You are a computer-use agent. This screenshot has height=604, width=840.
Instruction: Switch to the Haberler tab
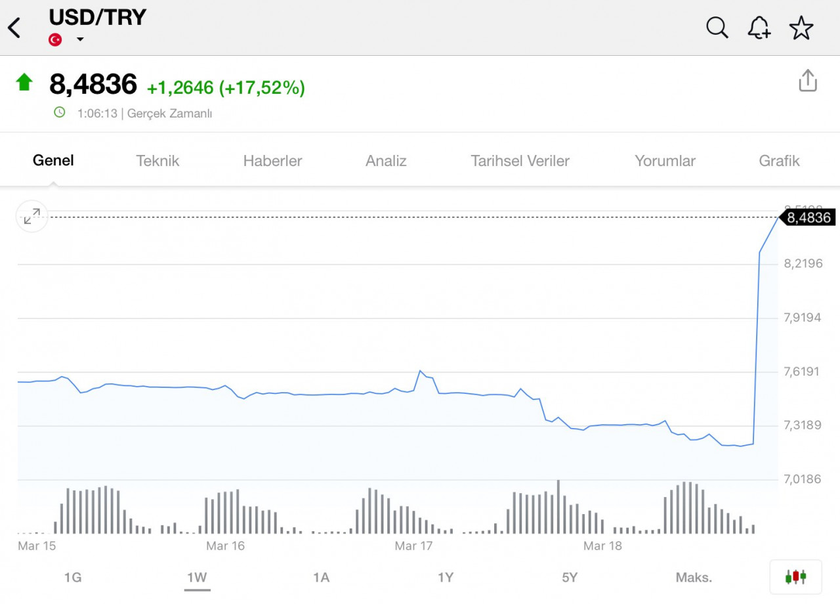[272, 161]
